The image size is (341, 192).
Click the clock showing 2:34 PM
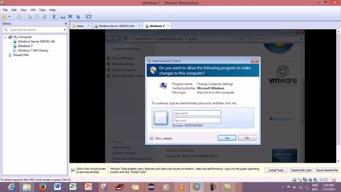click(328, 187)
